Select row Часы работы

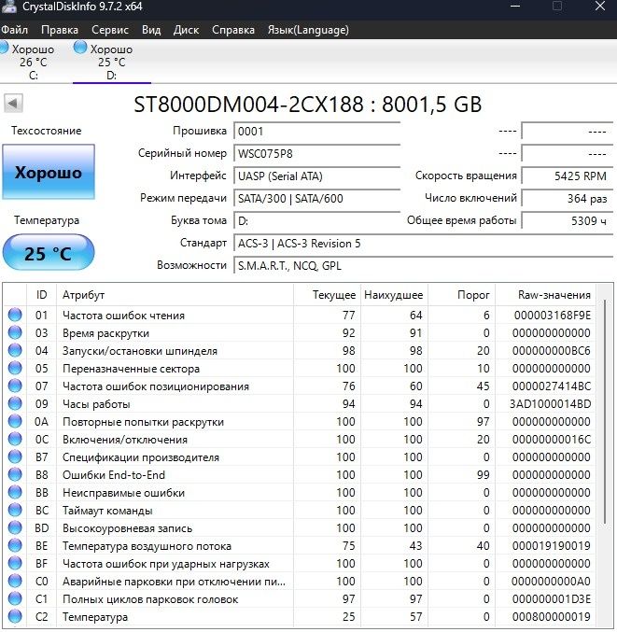pyautogui.click(x=300, y=404)
